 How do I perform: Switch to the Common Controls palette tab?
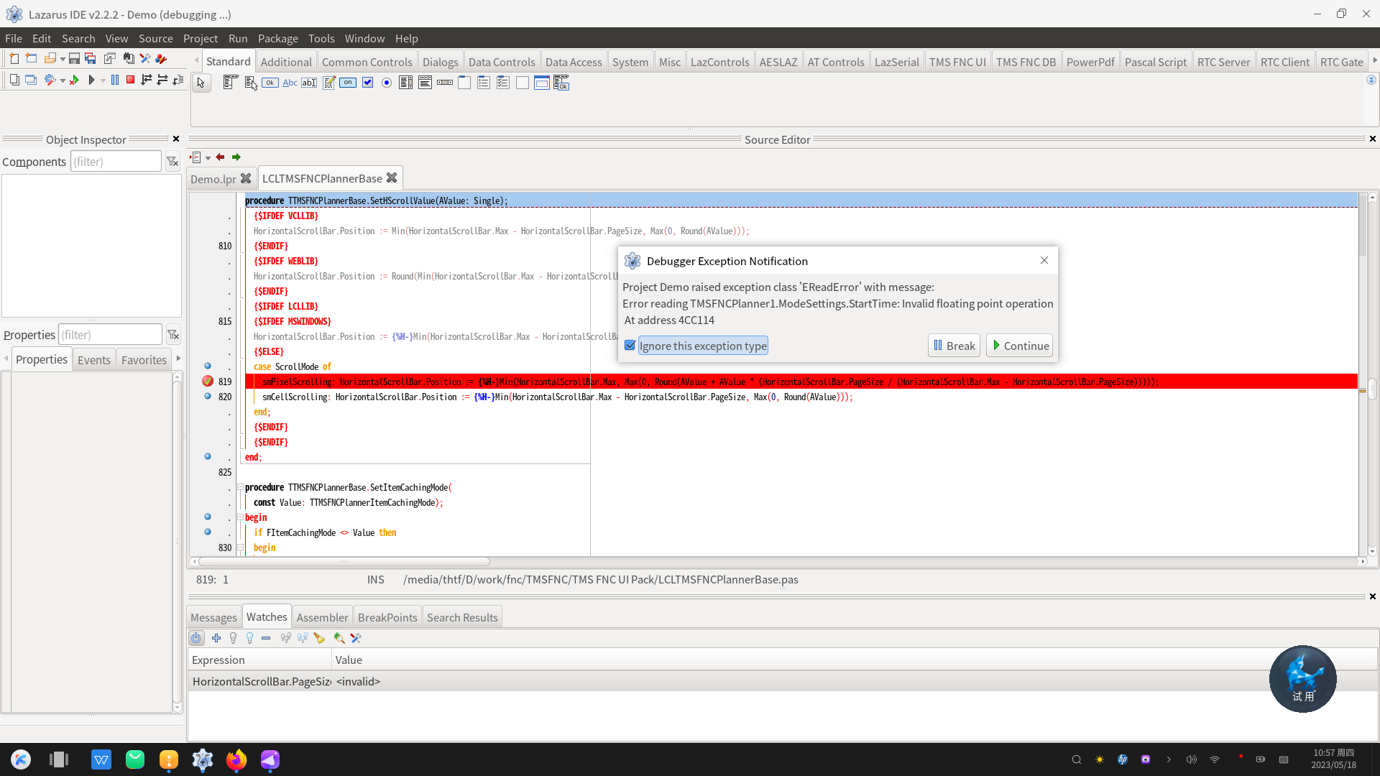[367, 62]
